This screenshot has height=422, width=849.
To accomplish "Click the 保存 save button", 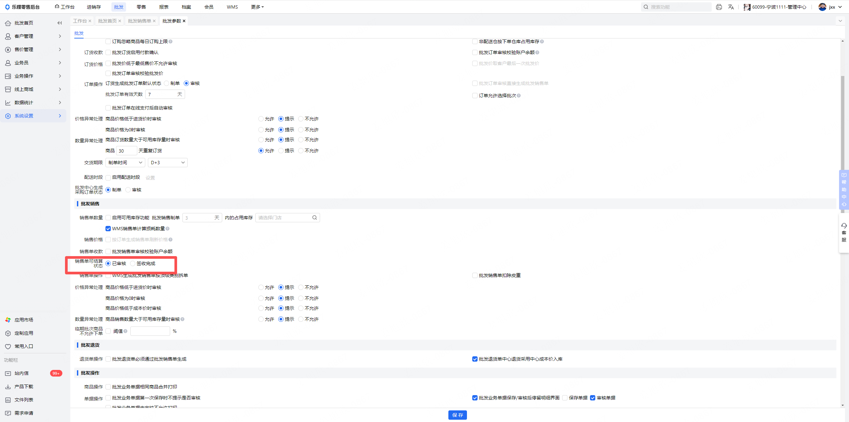I will (x=457, y=415).
